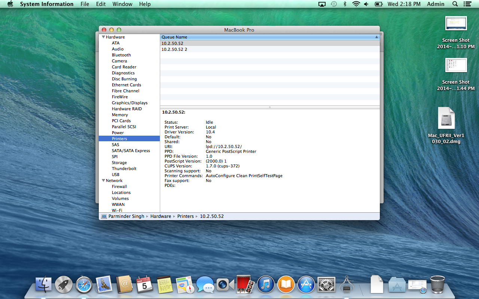Screen dimensions: 479x299
Task: Open Calendar icon in the Dock
Action: click(144, 285)
